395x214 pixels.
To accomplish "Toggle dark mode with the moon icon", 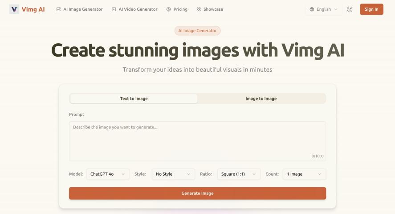I will (x=350, y=9).
